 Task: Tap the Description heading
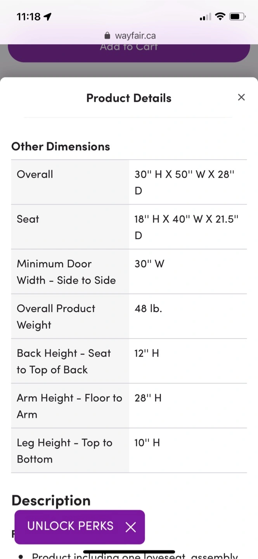coord(51,500)
